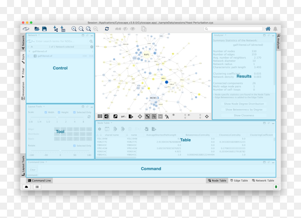Click Show Closeness button
Viewport: 301px width, 218px height.
click(x=244, y=115)
